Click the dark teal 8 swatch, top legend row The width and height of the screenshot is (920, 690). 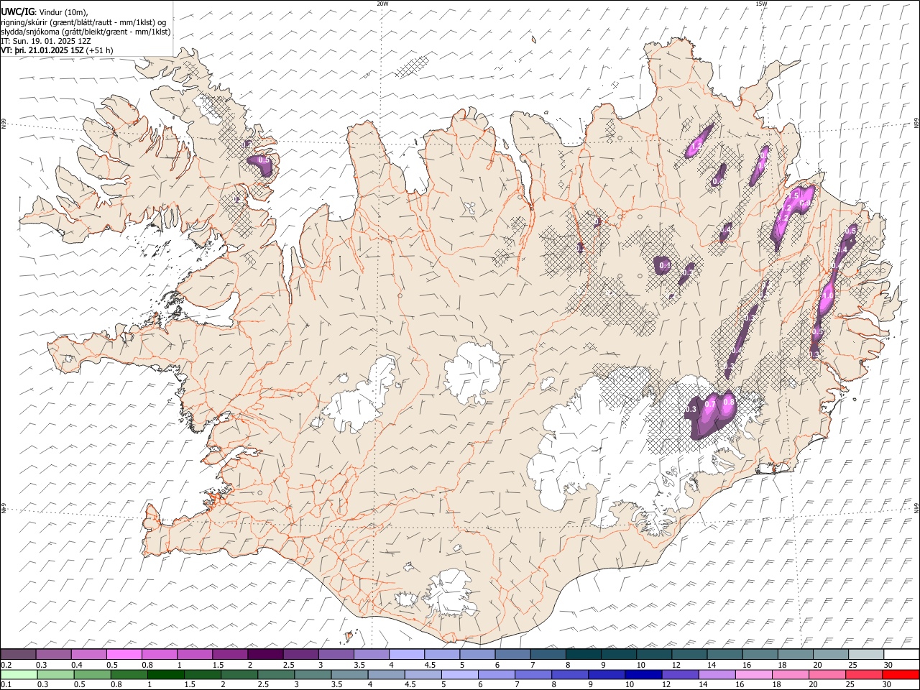[583, 654]
